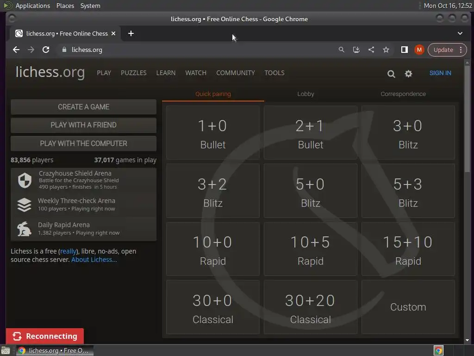Share this page icon
This screenshot has width=474, height=356.
click(371, 50)
